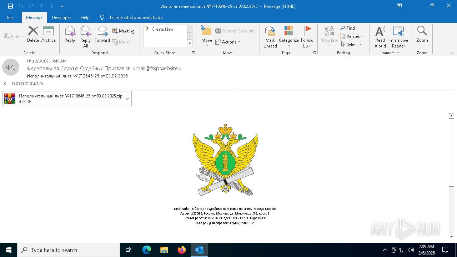
Task: Click the message body scroll up arrow
Action: point(451,116)
